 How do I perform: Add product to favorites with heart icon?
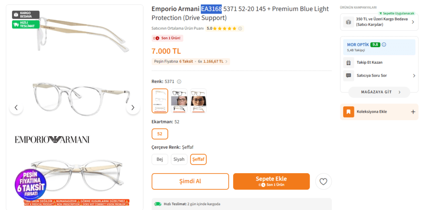[323, 181]
